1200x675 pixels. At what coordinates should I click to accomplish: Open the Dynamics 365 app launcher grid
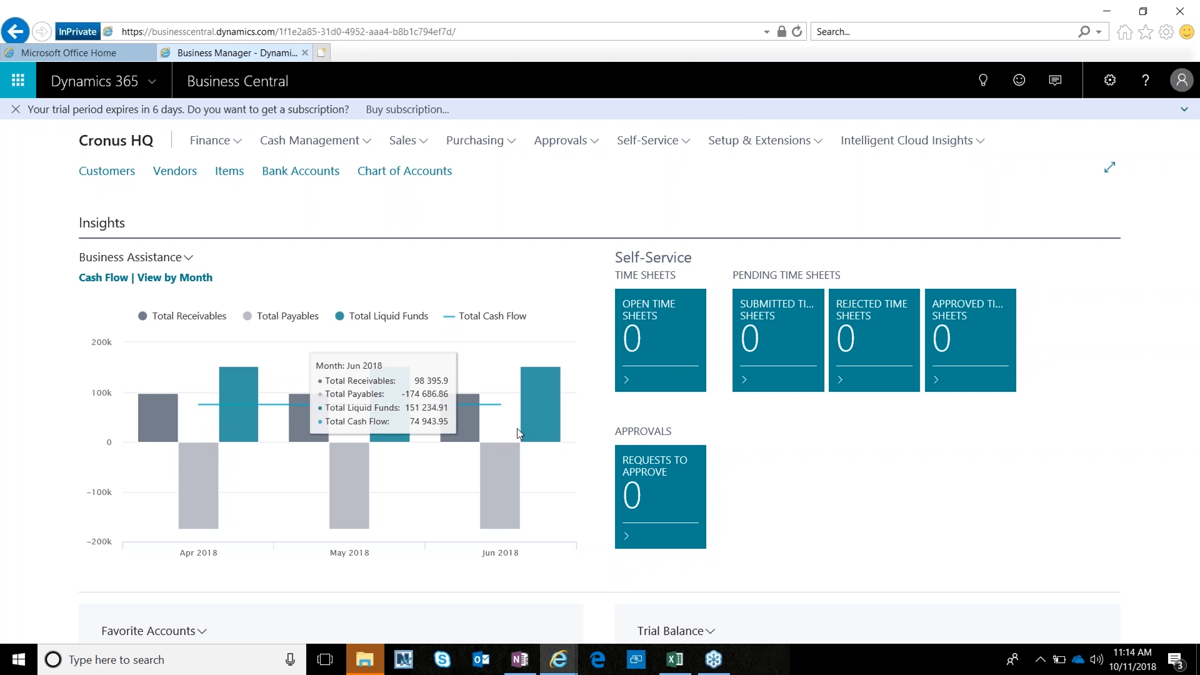(x=18, y=80)
